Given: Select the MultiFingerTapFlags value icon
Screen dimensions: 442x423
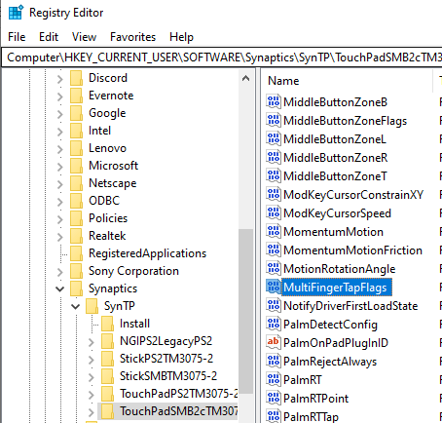Looking at the screenshot, I should (274, 287).
